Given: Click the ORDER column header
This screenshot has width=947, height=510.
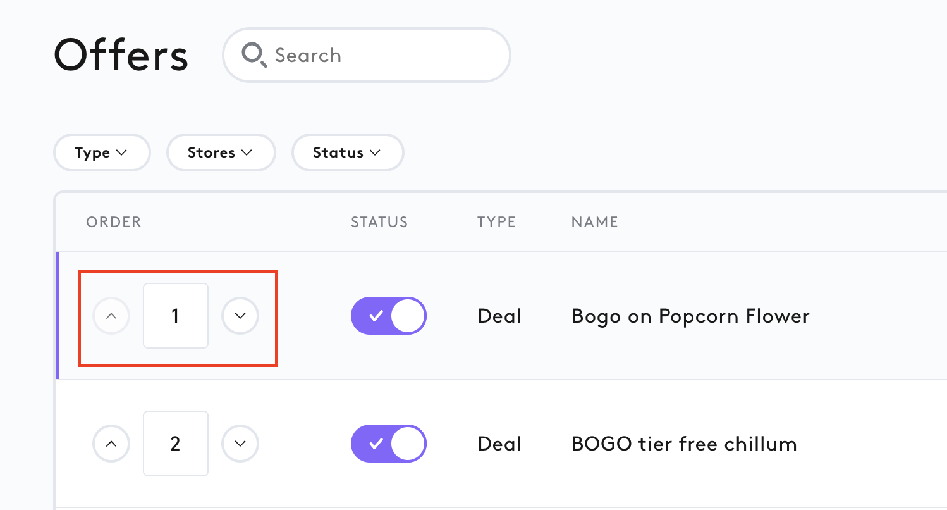Looking at the screenshot, I should click(114, 222).
